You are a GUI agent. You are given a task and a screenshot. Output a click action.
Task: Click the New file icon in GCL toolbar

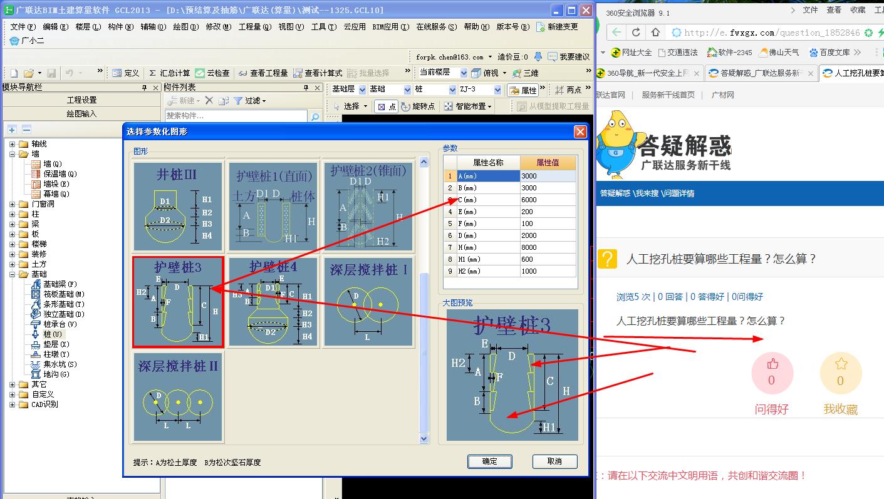pyautogui.click(x=14, y=73)
